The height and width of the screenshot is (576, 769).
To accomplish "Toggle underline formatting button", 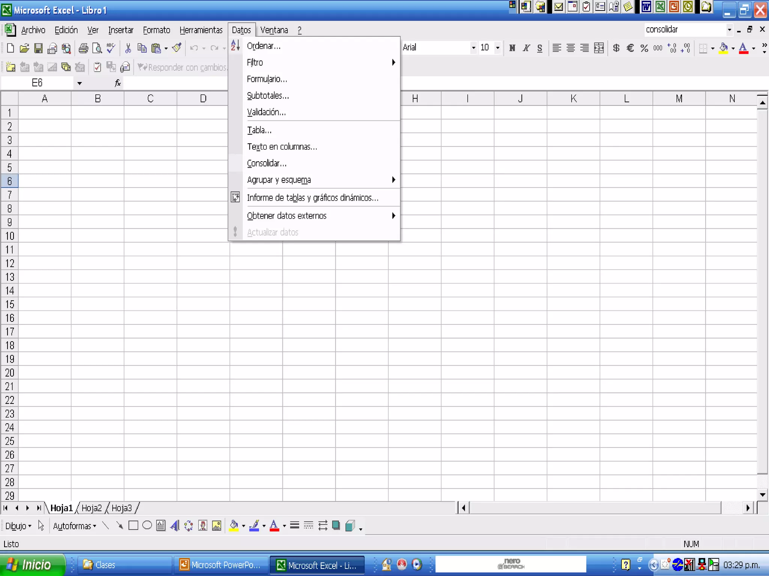I will pos(540,48).
